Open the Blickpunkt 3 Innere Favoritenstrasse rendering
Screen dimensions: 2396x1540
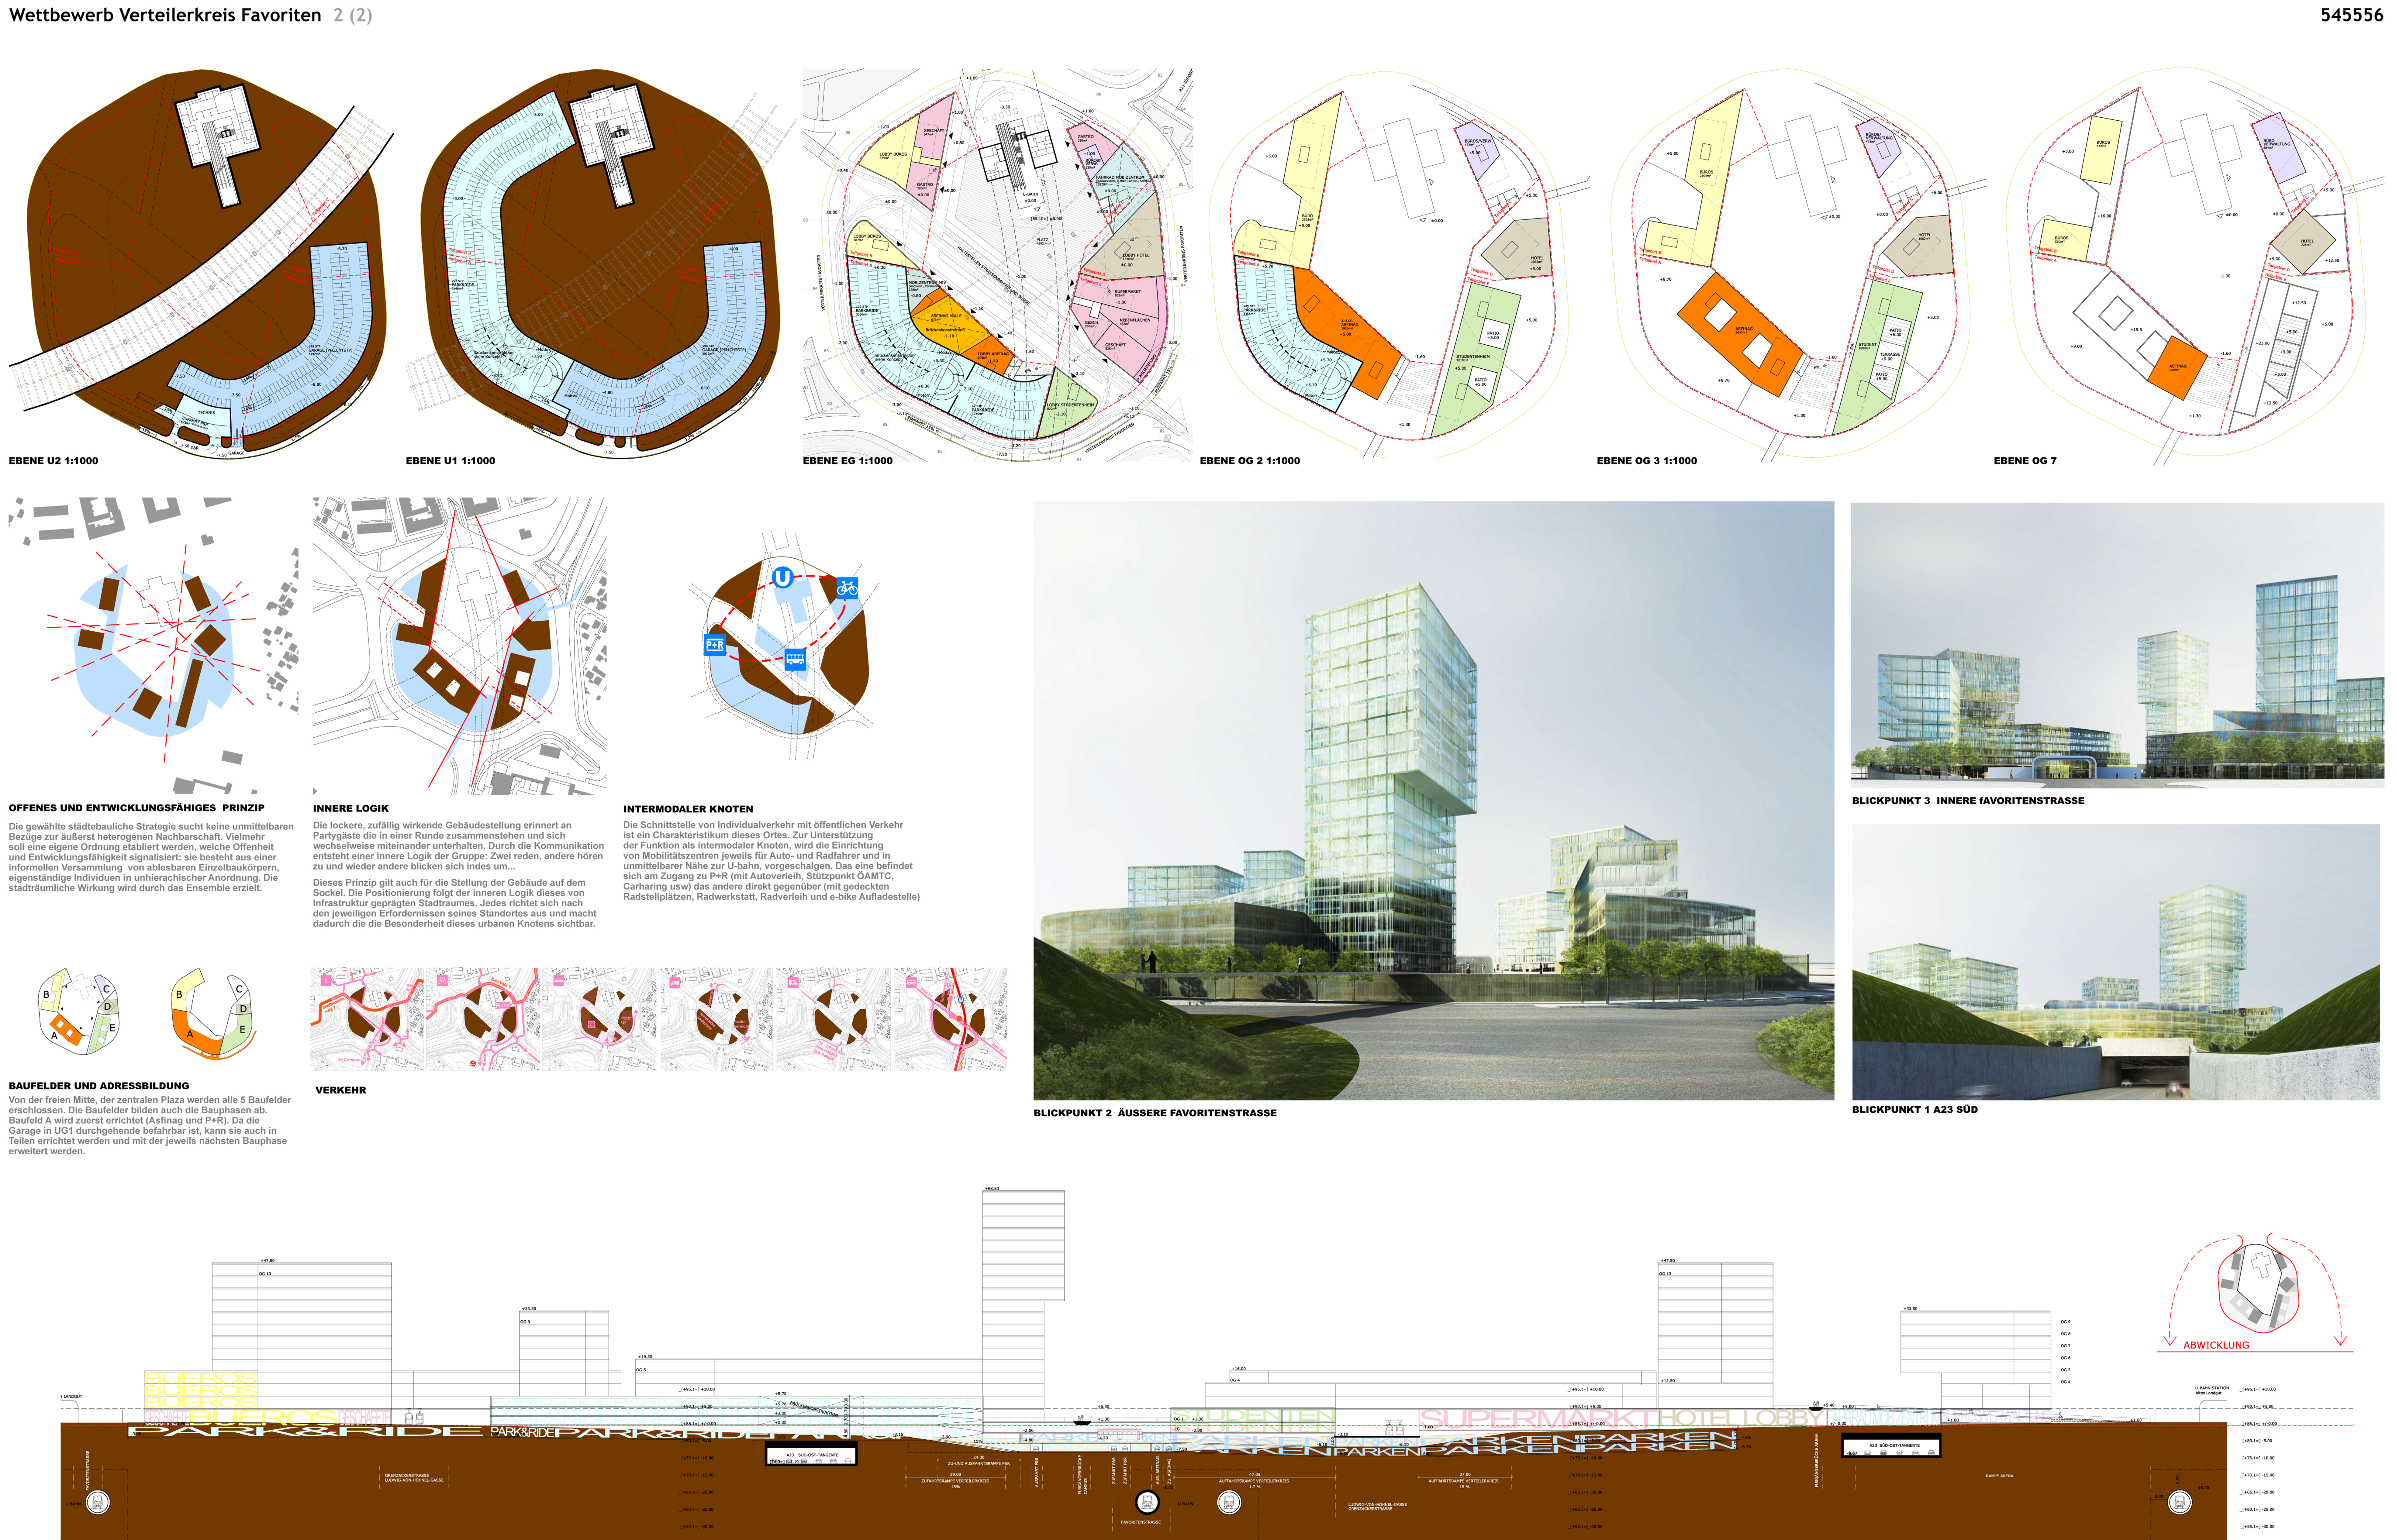point(2117,645)
